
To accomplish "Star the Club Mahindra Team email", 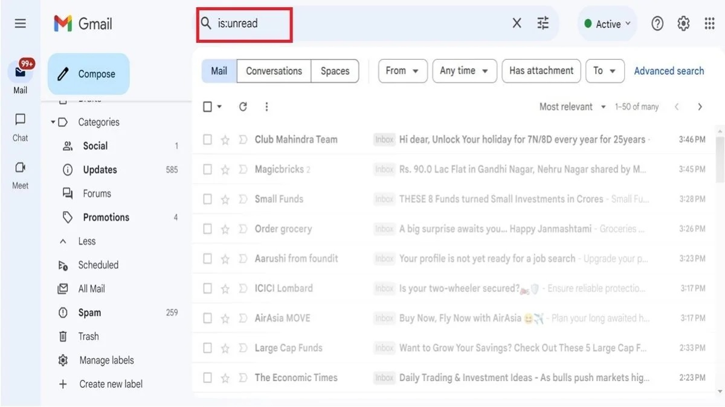I will point(225,140).
